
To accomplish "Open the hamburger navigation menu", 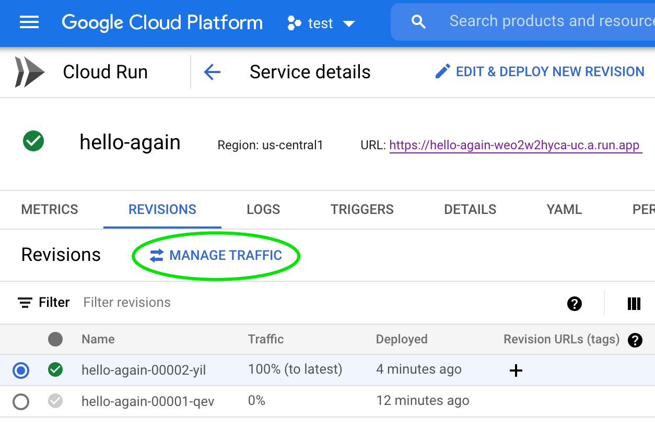I will (x=29, y=22).
